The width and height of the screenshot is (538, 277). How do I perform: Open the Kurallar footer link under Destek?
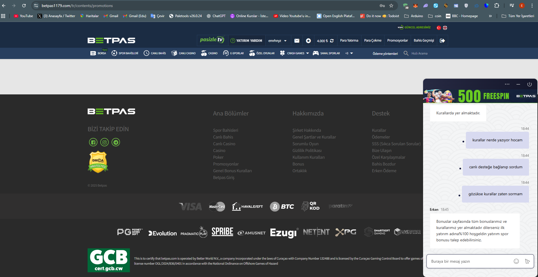tap(379, 130)
